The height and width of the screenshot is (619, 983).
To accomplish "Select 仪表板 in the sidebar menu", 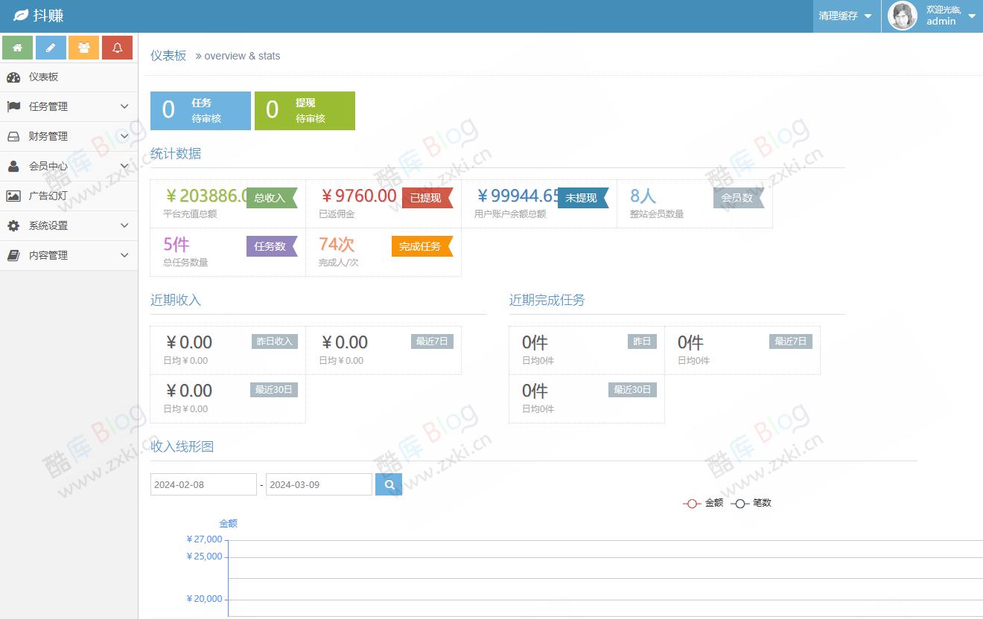I will pyautogui.click(x=43, y=77).
